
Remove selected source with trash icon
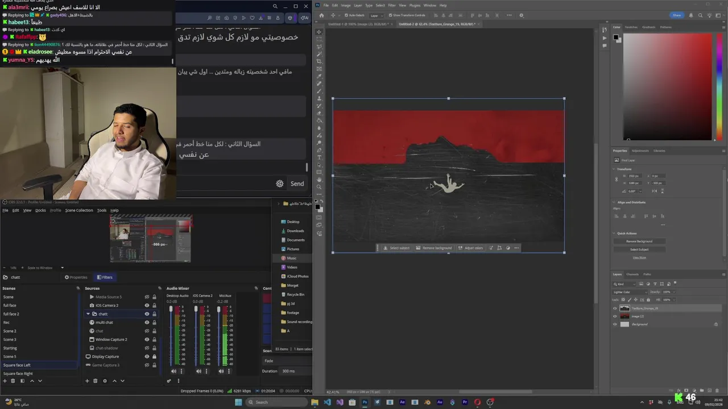pos(95,381)
